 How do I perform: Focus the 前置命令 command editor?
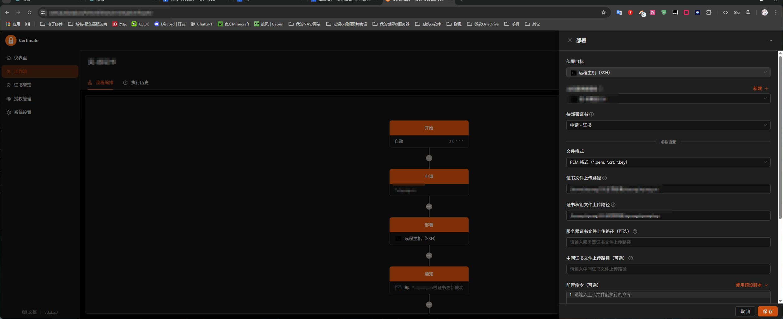pyautogui.click(x=668, y=297)
